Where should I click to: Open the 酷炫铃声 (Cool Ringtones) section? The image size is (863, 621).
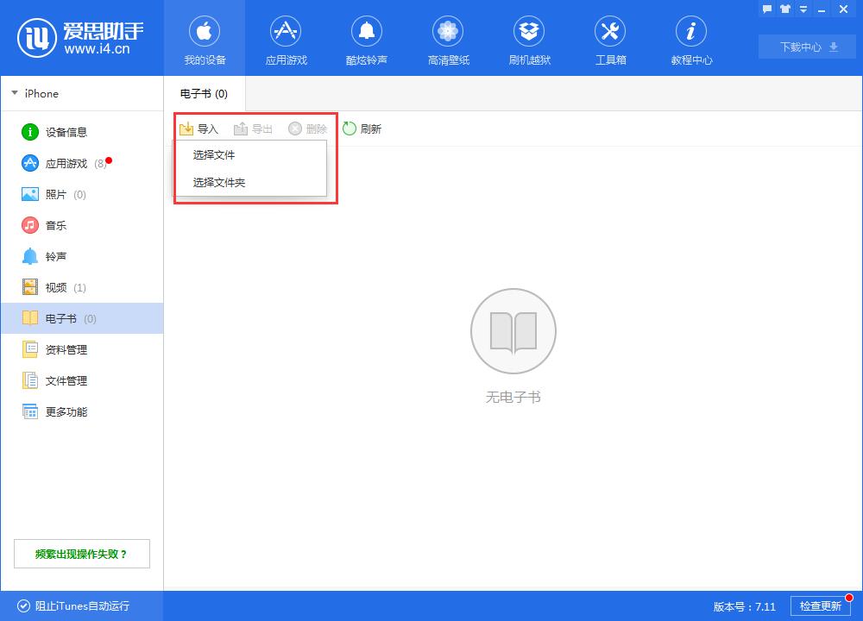(367, 39)
